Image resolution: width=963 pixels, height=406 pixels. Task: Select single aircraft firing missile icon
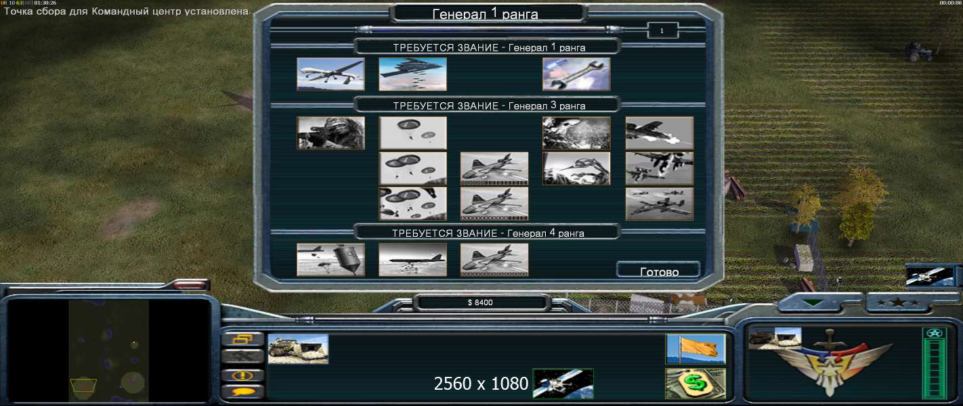point(660,133)
